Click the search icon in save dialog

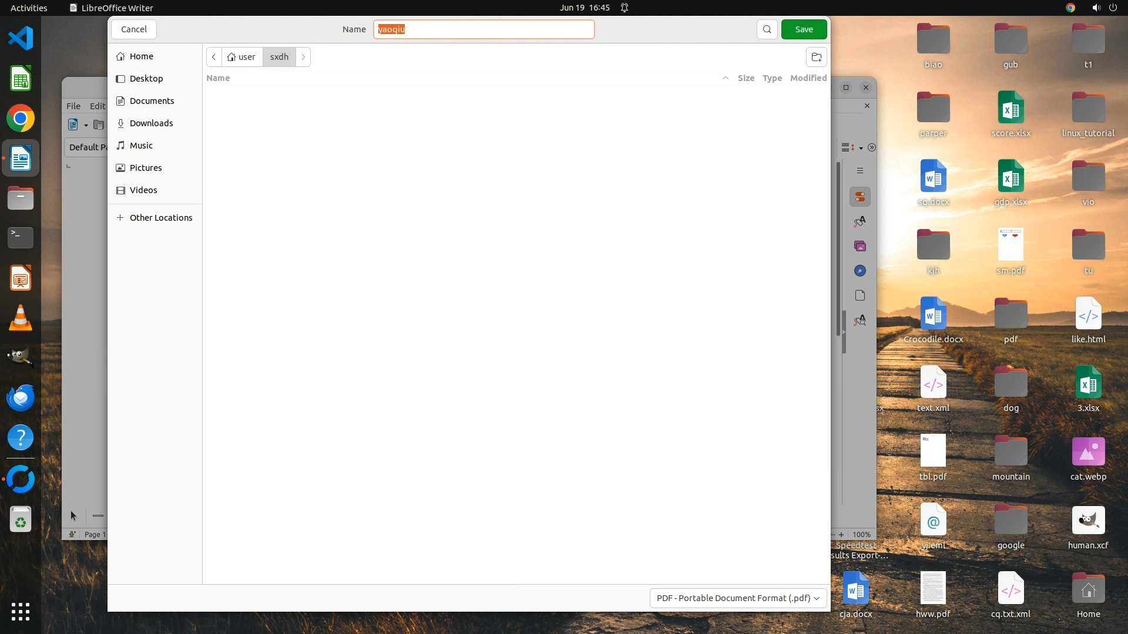(x=767, y=29)
